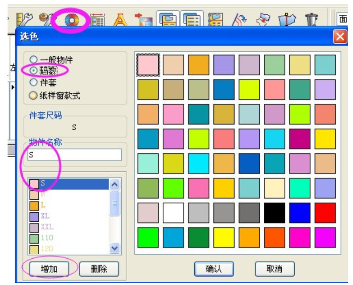Pick the white color swatch
Viewport: 353px width, 285px height.
173,213
